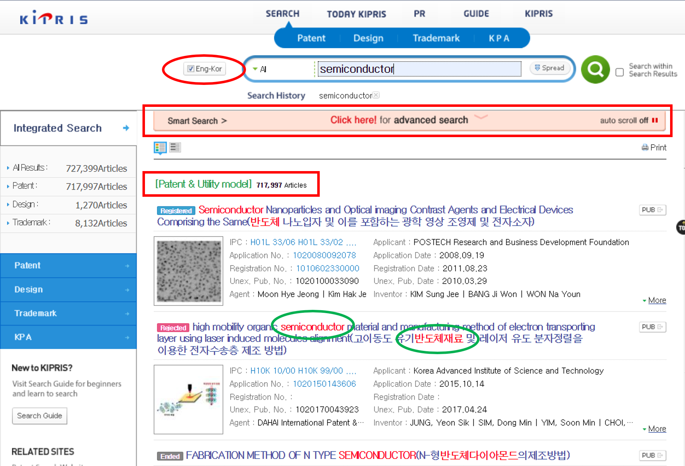The width and height of the screenshot is (685, 466).
Task: Click the Registered status badge
Action: click(x=176, y=211)
